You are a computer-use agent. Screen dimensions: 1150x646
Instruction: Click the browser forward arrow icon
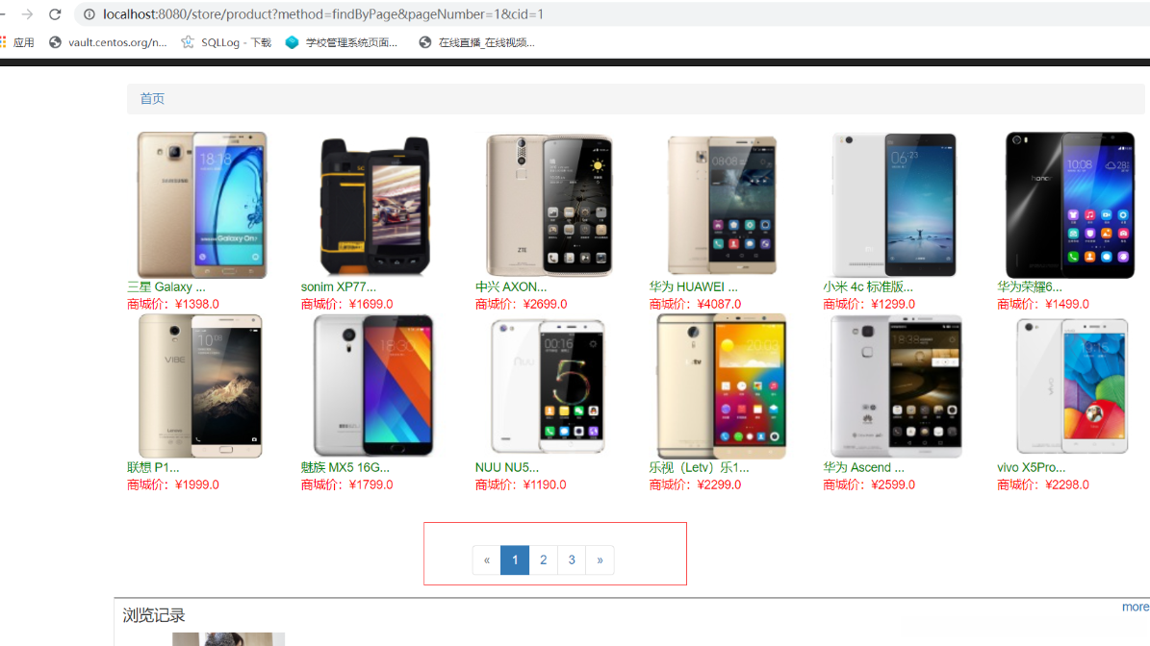(x=27, y=13)
